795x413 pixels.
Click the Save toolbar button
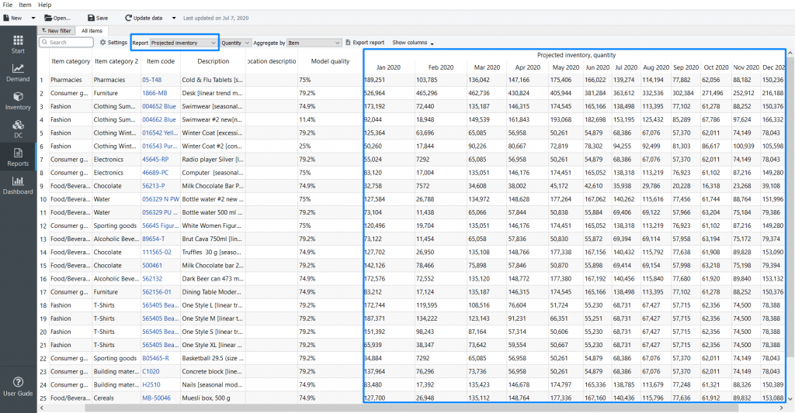(x=98, y=17)
